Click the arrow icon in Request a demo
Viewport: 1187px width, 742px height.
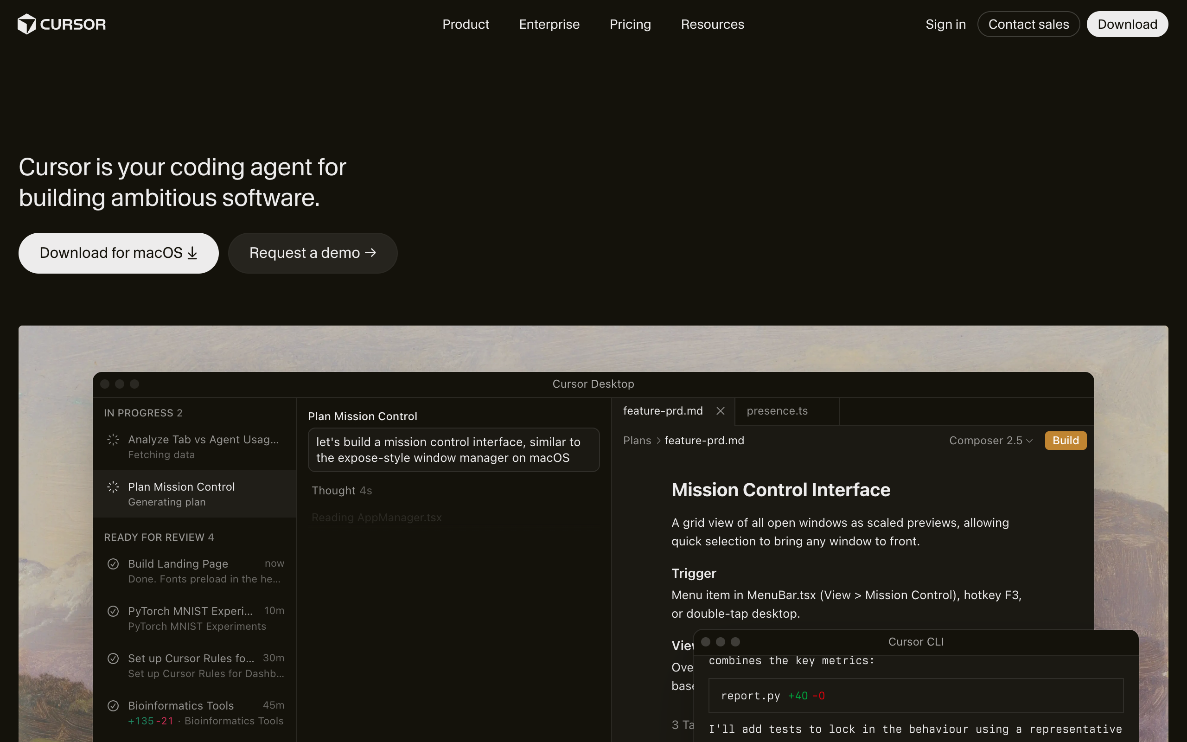pos(371,252)
